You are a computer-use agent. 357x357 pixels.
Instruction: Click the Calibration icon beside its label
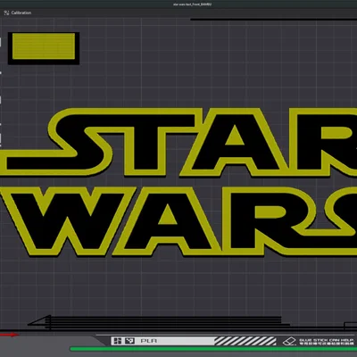6,12
